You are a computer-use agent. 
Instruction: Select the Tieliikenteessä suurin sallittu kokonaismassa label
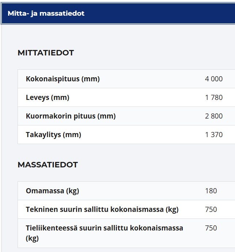point(104,228)
